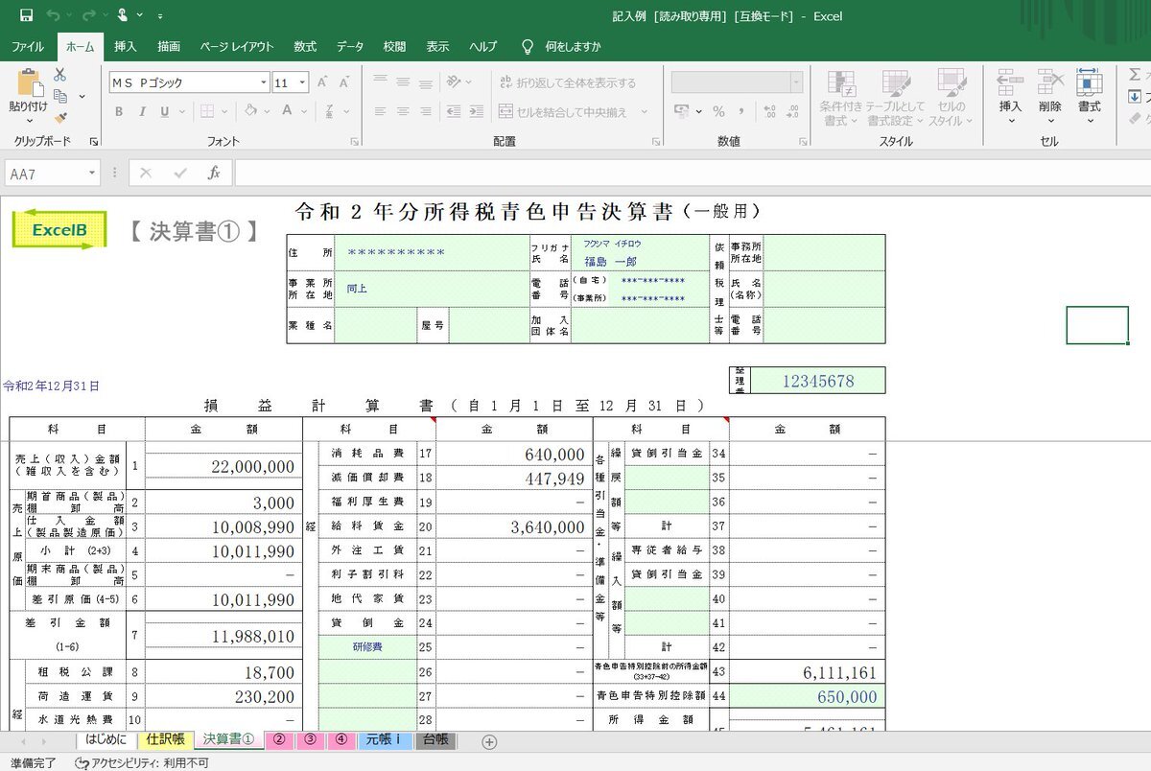Click the cut scissors icon

(x=60, y=75)
